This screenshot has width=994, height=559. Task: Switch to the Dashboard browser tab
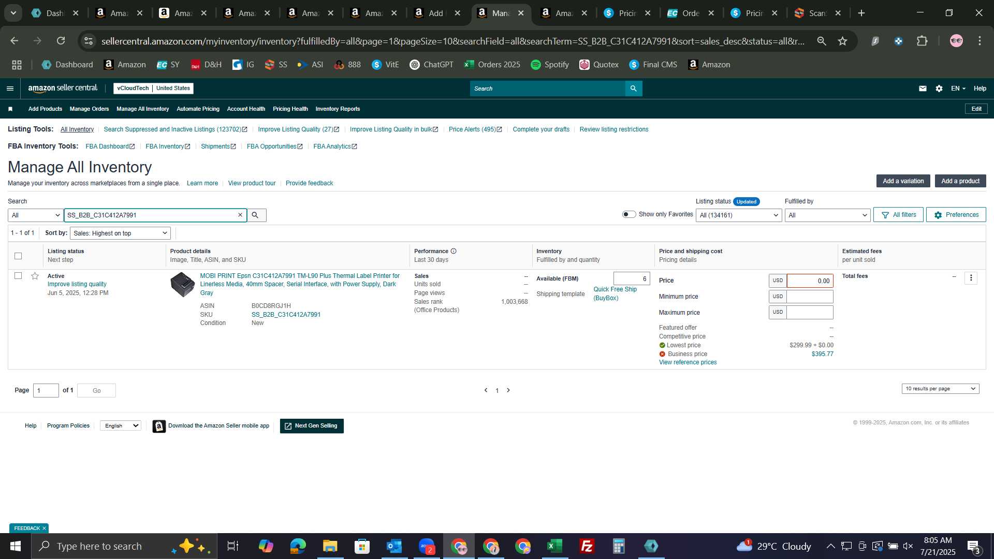pyautogui.click(x=55, y=13)
